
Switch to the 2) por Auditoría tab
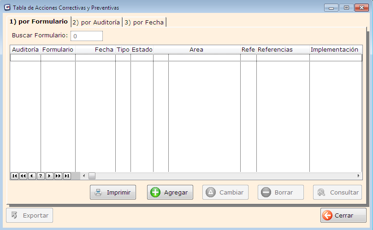coord(96,22)
